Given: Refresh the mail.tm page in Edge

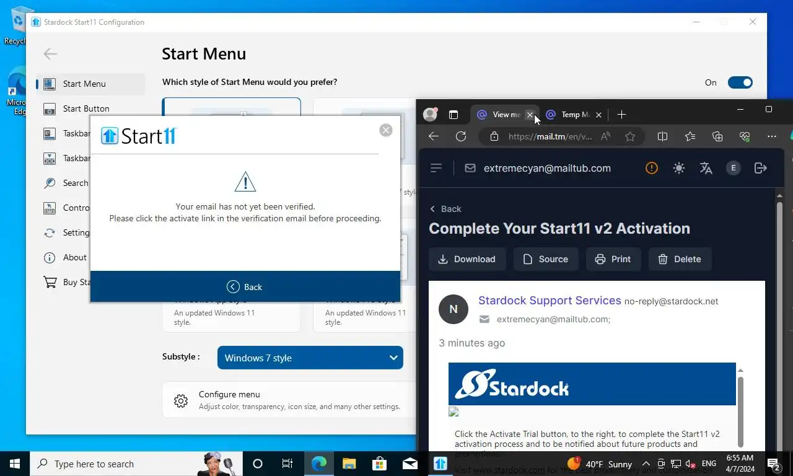Looking at the screenshot, I should click(x=461, y=136).
